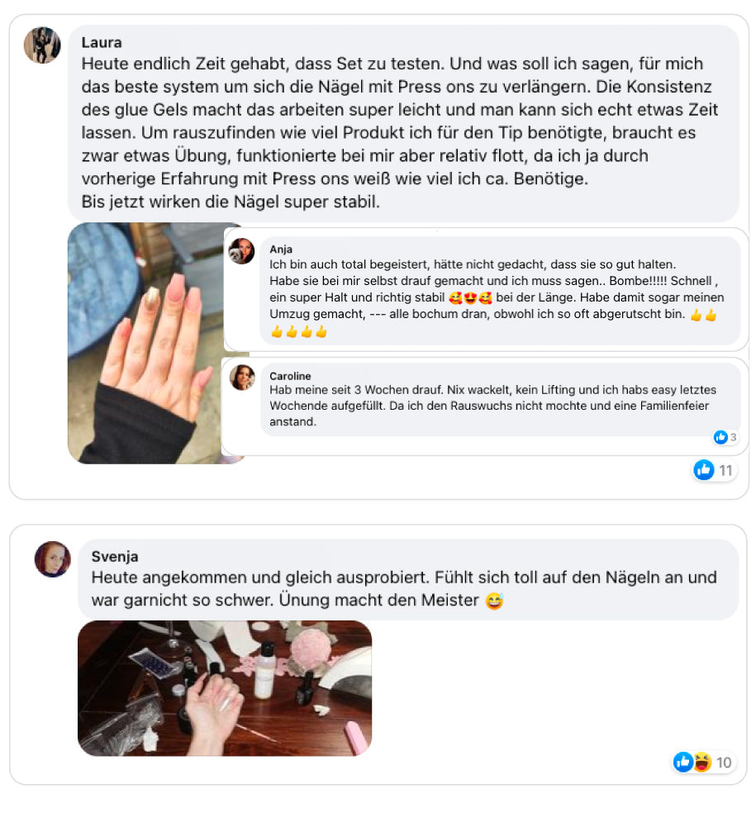Click the blue like icon on Svenja's comment
Screen dimensions: 756x822
click(683, 762)
